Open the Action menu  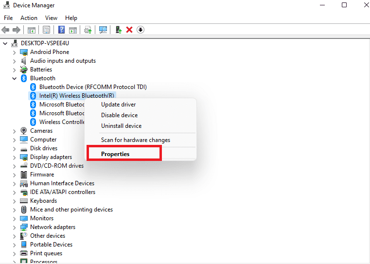tap(29, 18)
